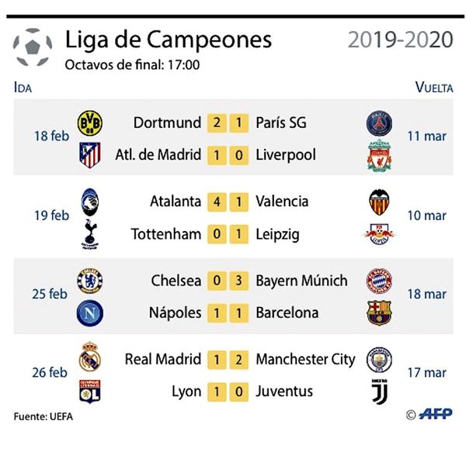466x452 pixels.
Task: Click the Atlético de Madrid crest
Action: click(x=90, y=155)
